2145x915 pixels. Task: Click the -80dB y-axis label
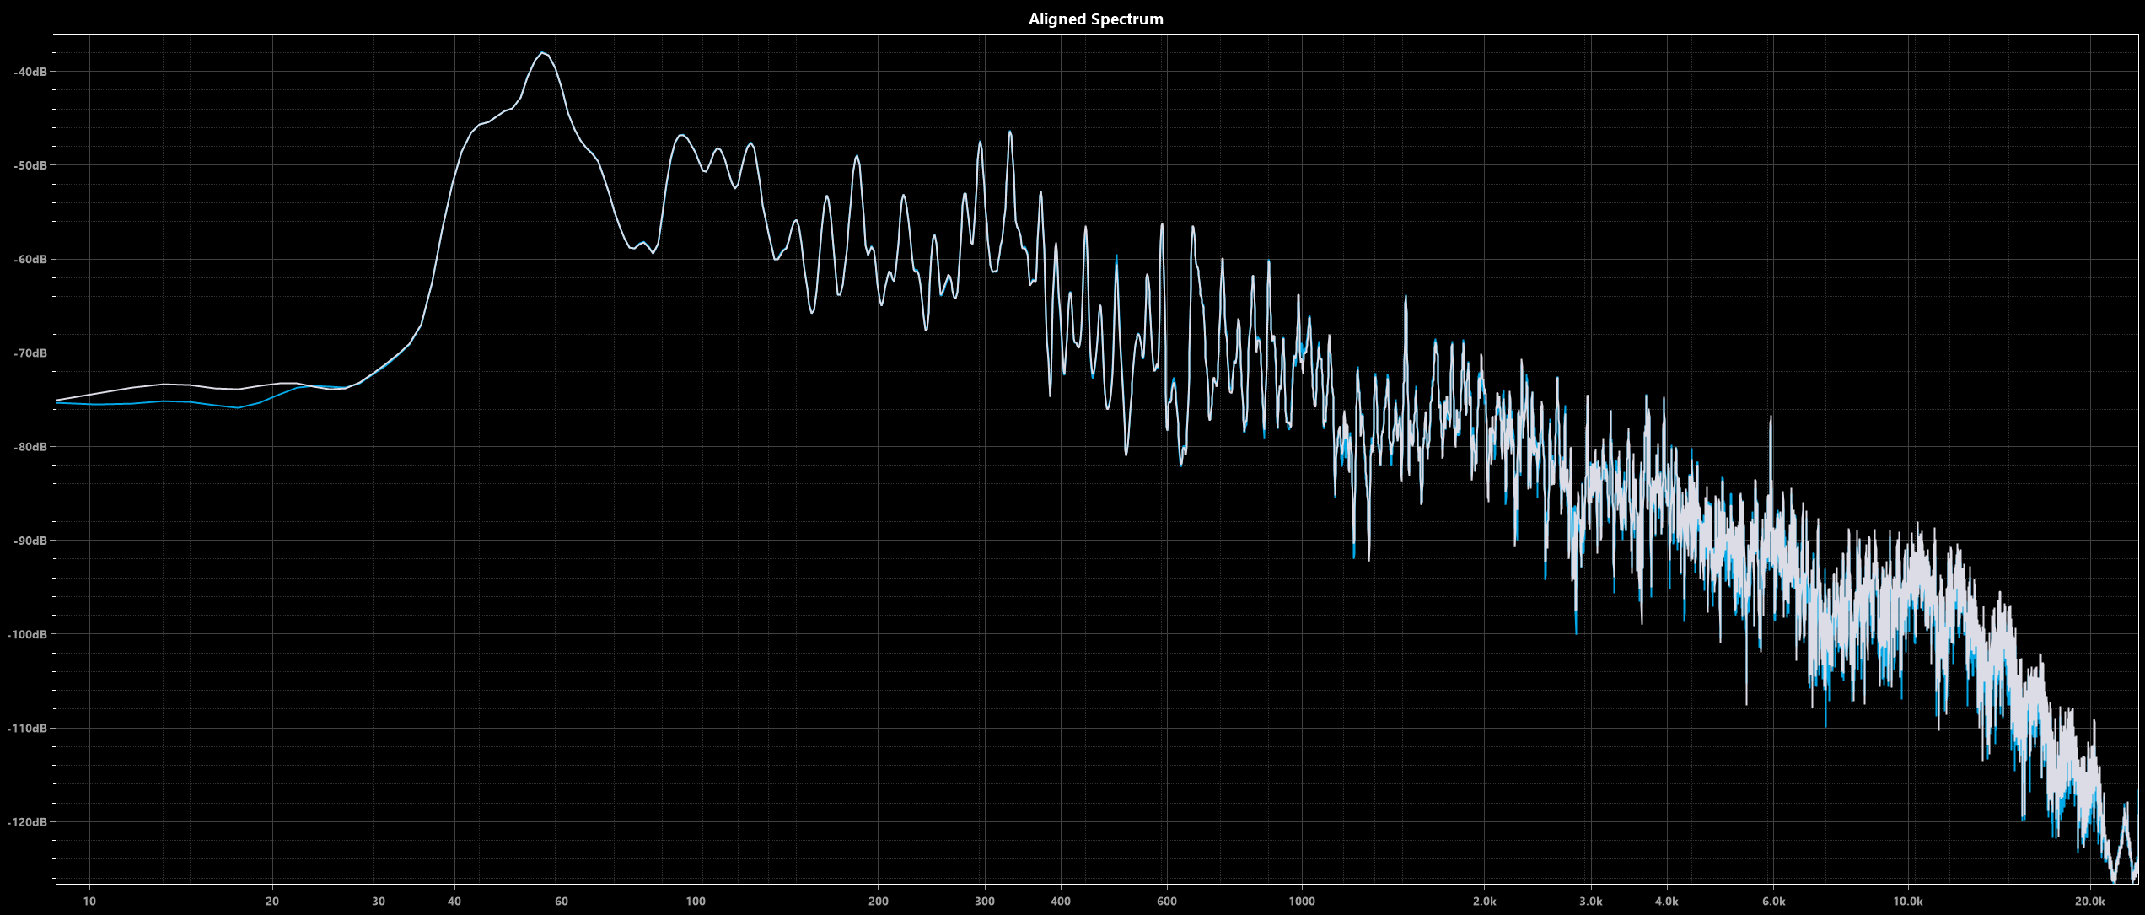coord(30,447)
